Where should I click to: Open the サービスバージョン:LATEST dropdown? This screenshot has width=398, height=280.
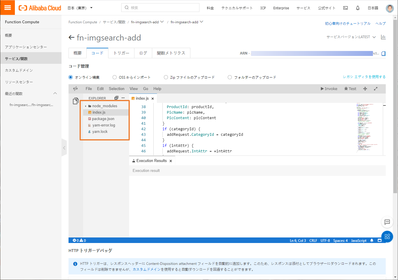(351, 37)
